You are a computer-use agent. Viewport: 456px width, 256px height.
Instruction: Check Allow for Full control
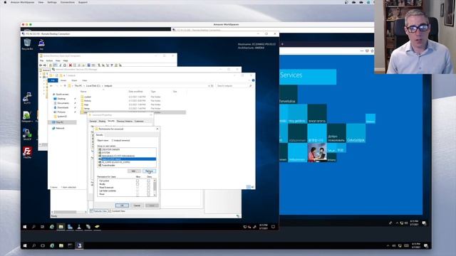coord(138,181)
